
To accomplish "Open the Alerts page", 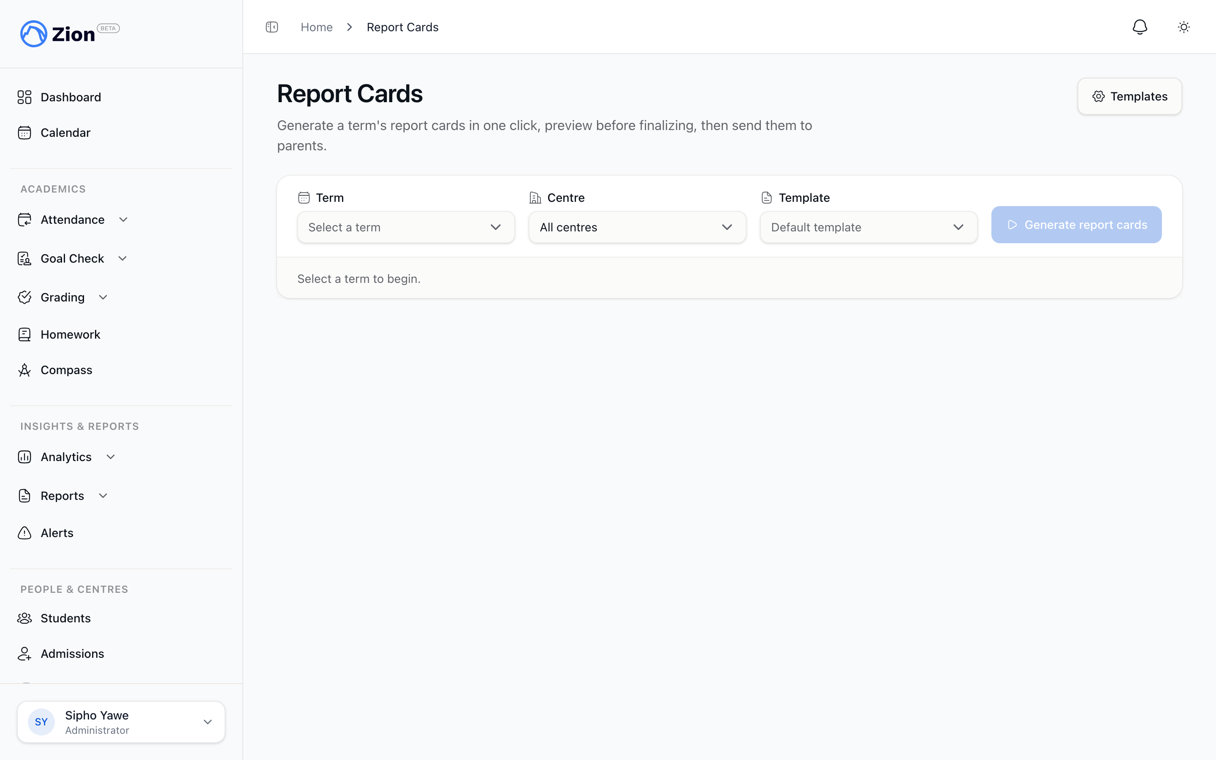I will coord(57,533).
